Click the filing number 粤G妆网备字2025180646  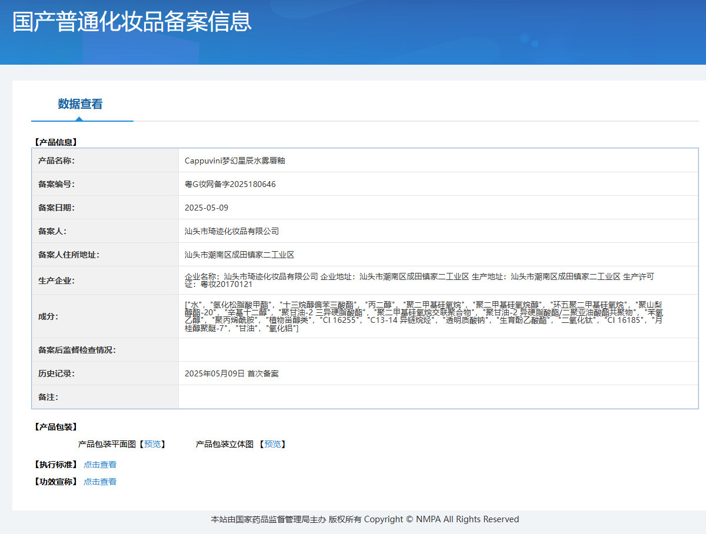pos(230,184)
